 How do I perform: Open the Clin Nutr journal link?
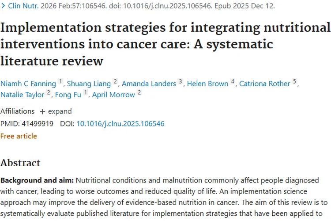(x=23, y=6)
